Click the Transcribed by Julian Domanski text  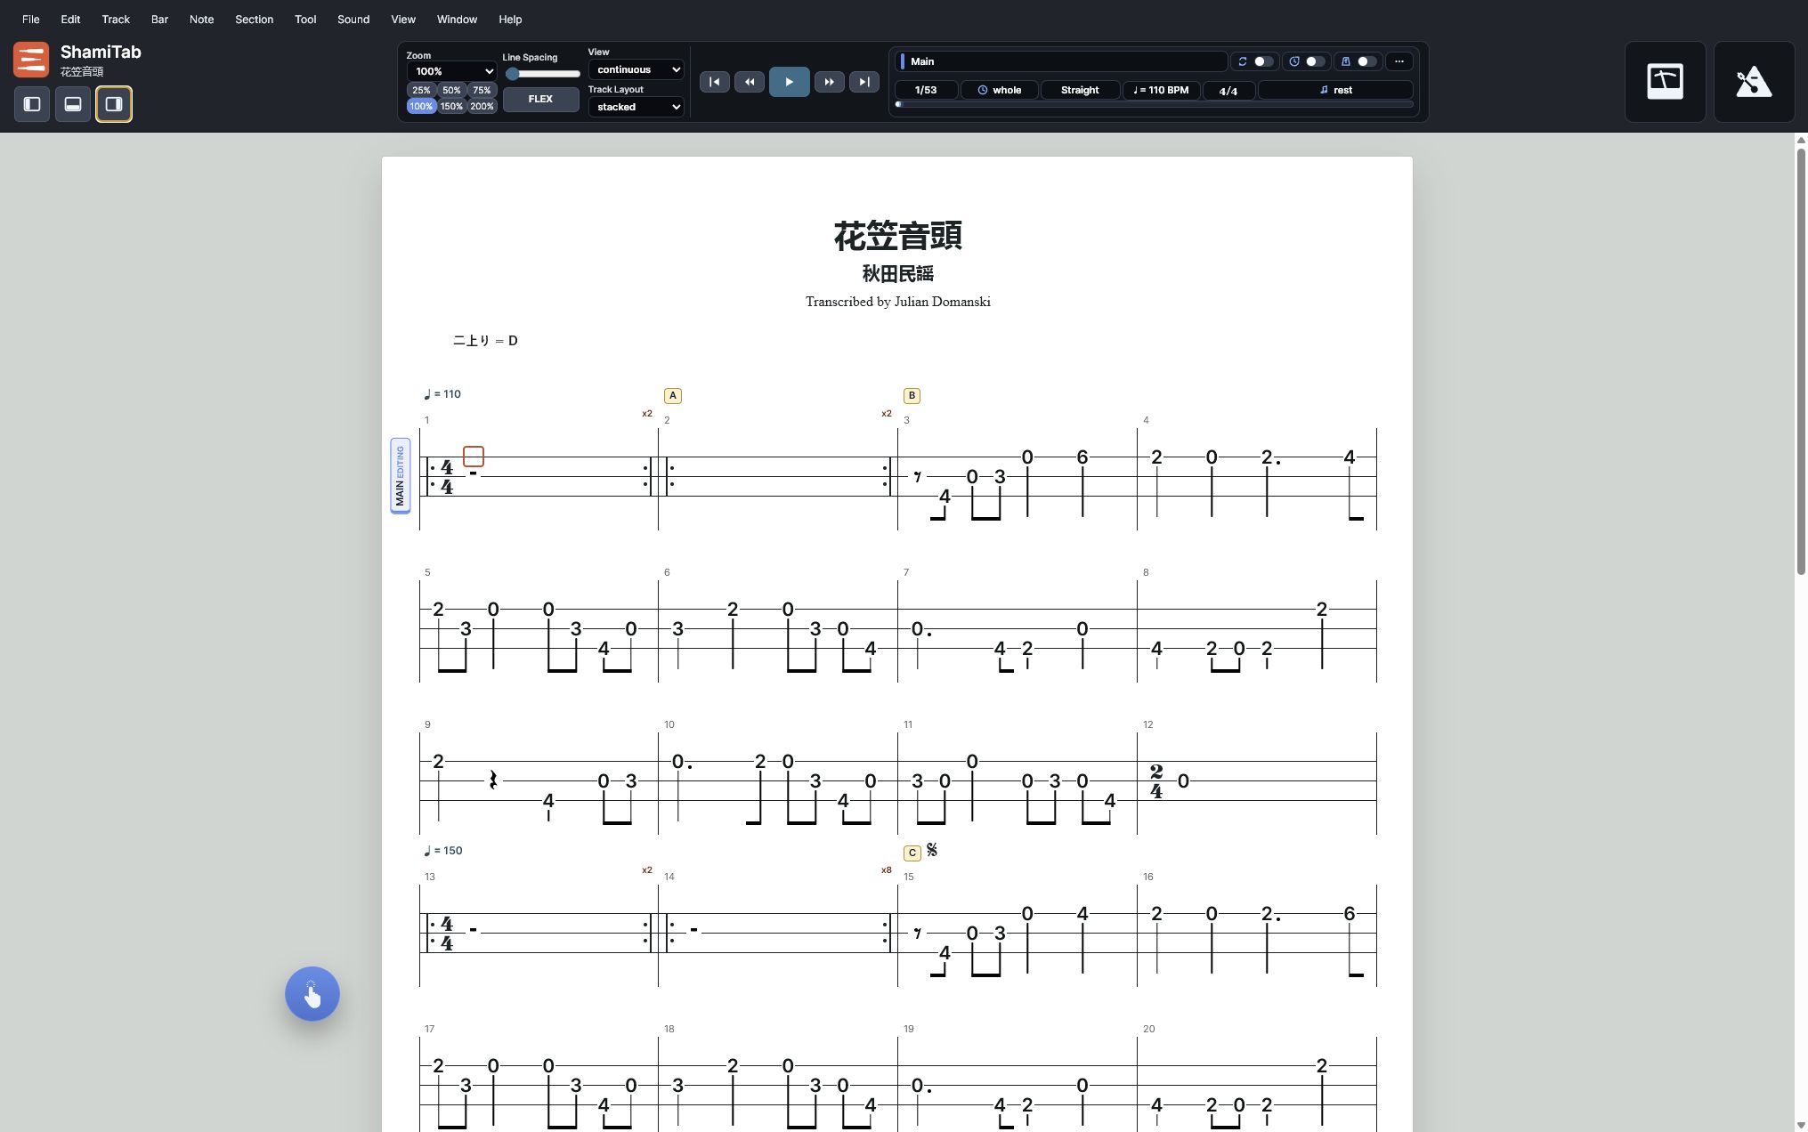pos(897,302)
